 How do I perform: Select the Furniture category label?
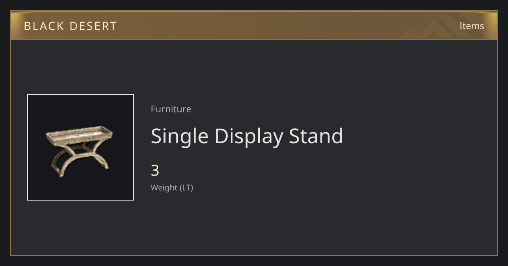point(171,109)
